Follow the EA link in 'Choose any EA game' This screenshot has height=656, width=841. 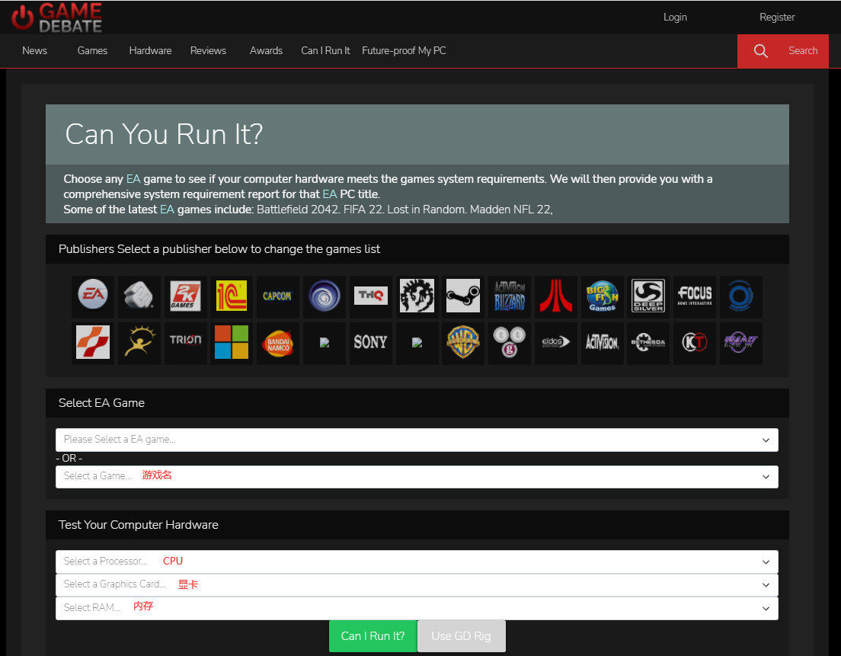tap(133, 179)
